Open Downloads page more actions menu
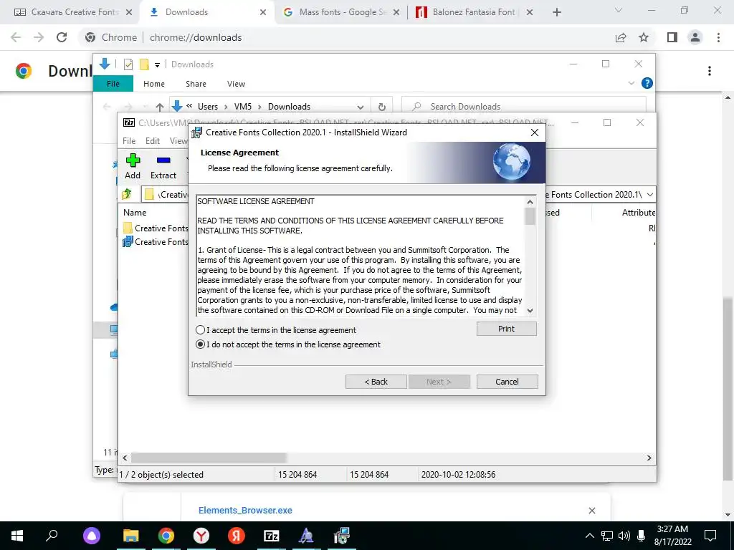This screenshot has height=550, width=734. pyautogui.click(x=710, y=71)
